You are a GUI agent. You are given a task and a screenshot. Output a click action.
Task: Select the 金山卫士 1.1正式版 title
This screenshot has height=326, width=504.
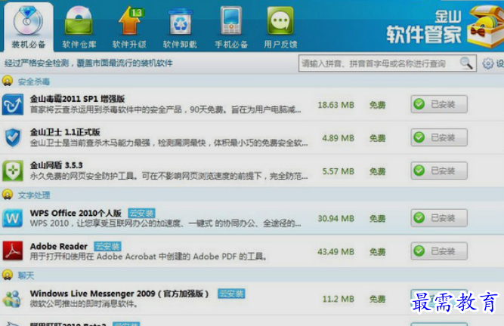pyautogui.click(x=65, y=132)
